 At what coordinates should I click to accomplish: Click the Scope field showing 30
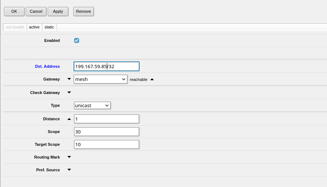pyautogui.click(x=107, y=132)
